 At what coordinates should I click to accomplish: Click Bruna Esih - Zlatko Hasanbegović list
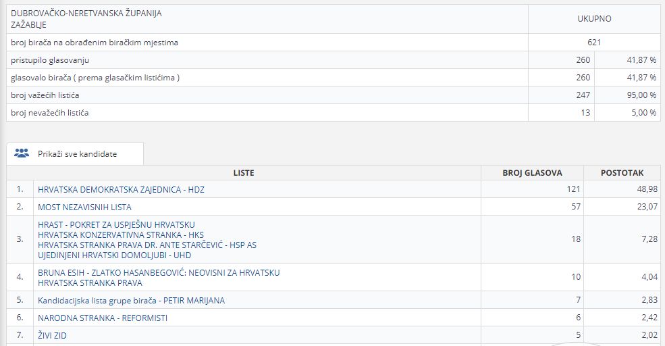click(159, 273)
